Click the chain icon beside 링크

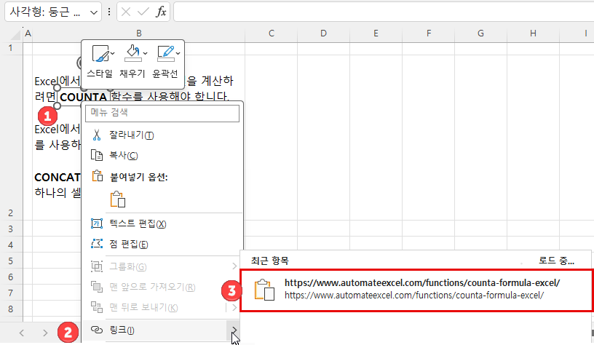pyautogui.click(x=97, y=330)
